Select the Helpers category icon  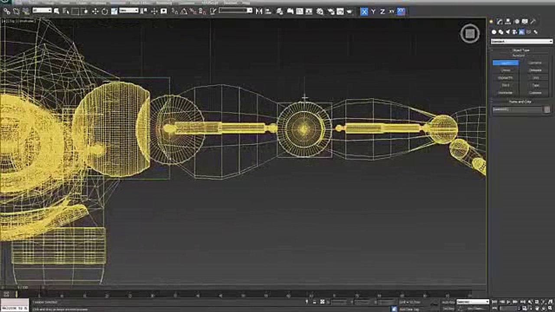pos(521,32)
